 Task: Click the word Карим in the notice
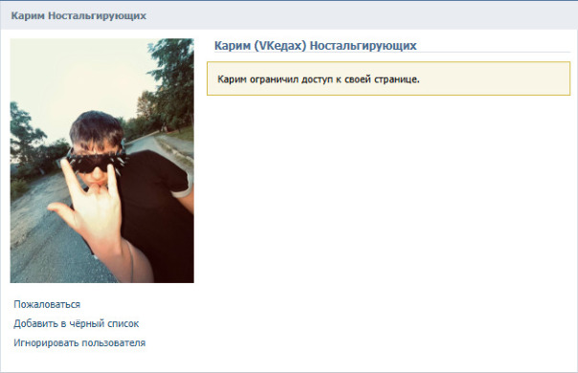pos(232,79)
